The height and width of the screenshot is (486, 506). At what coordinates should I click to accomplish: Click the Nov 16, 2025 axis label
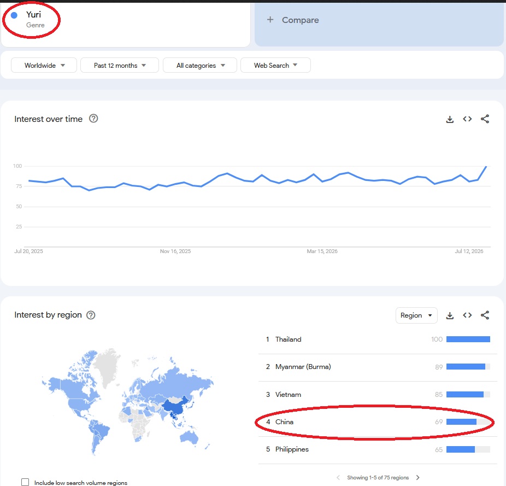point(175,251)
